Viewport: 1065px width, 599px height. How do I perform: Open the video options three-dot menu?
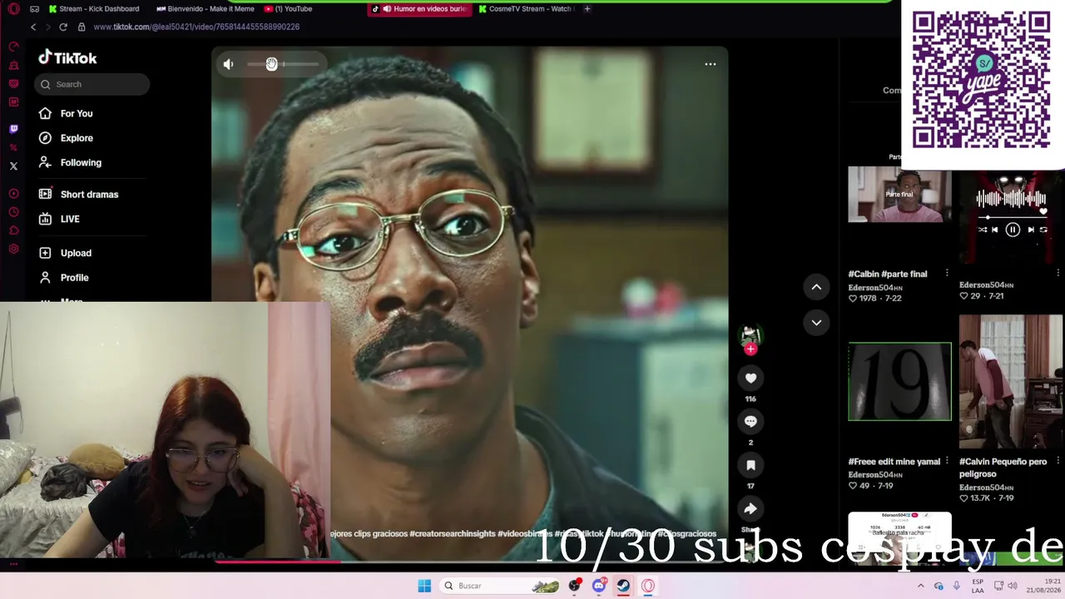711,64
